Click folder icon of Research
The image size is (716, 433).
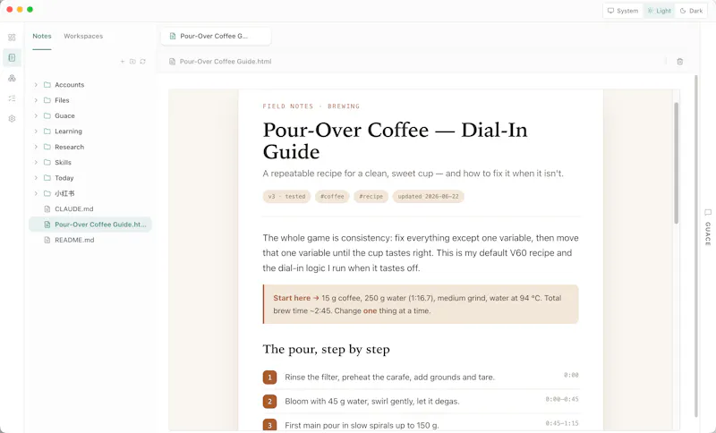(x=47, y=147)
